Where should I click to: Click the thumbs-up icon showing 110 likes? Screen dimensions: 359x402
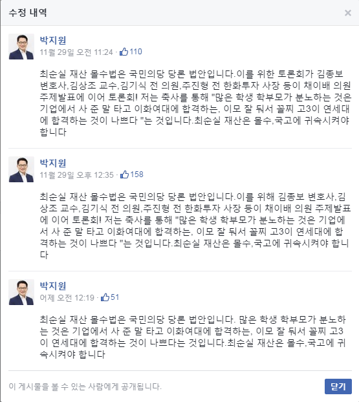pos(124,52)
